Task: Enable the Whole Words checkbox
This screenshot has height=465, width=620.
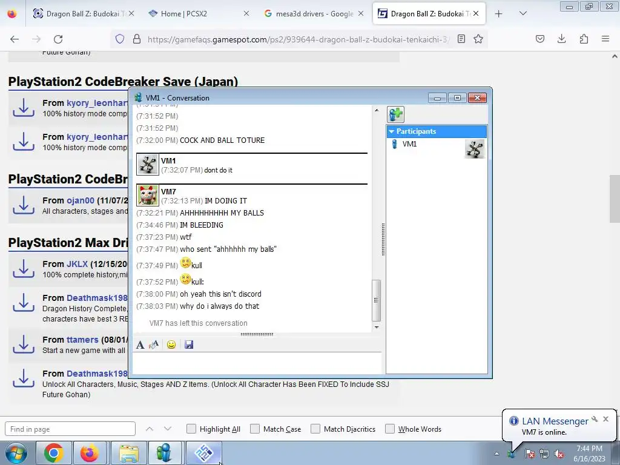Action: tap(390, 429)
